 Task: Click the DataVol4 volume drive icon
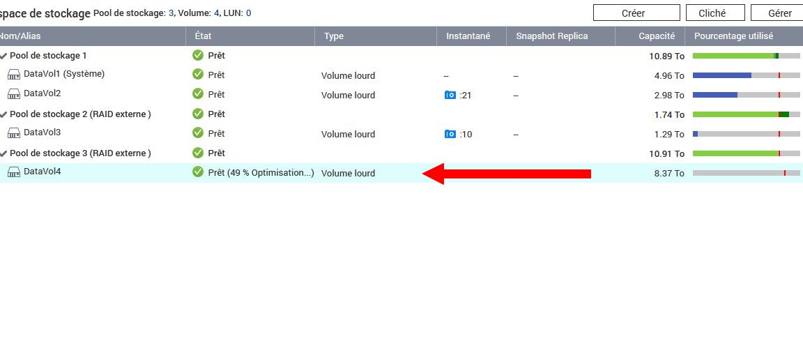(14, 172)
